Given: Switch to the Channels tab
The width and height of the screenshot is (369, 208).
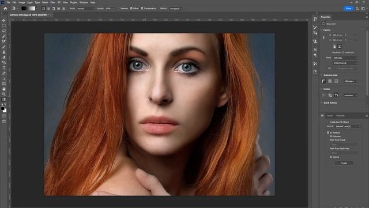Looking at the screenshot, I should 340,116.
